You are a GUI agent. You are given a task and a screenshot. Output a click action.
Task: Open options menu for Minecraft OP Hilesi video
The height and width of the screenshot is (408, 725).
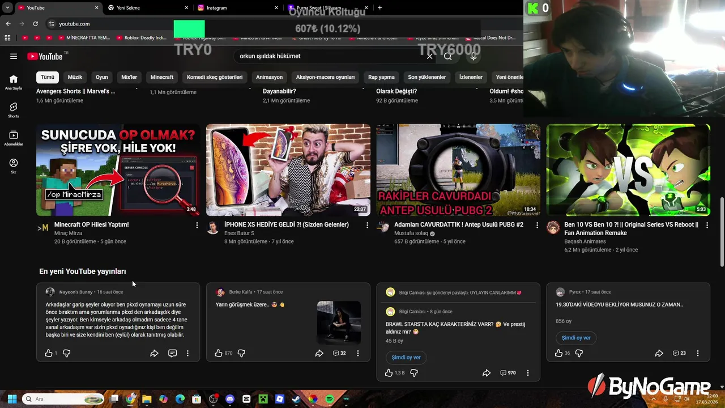coord(197,225)
